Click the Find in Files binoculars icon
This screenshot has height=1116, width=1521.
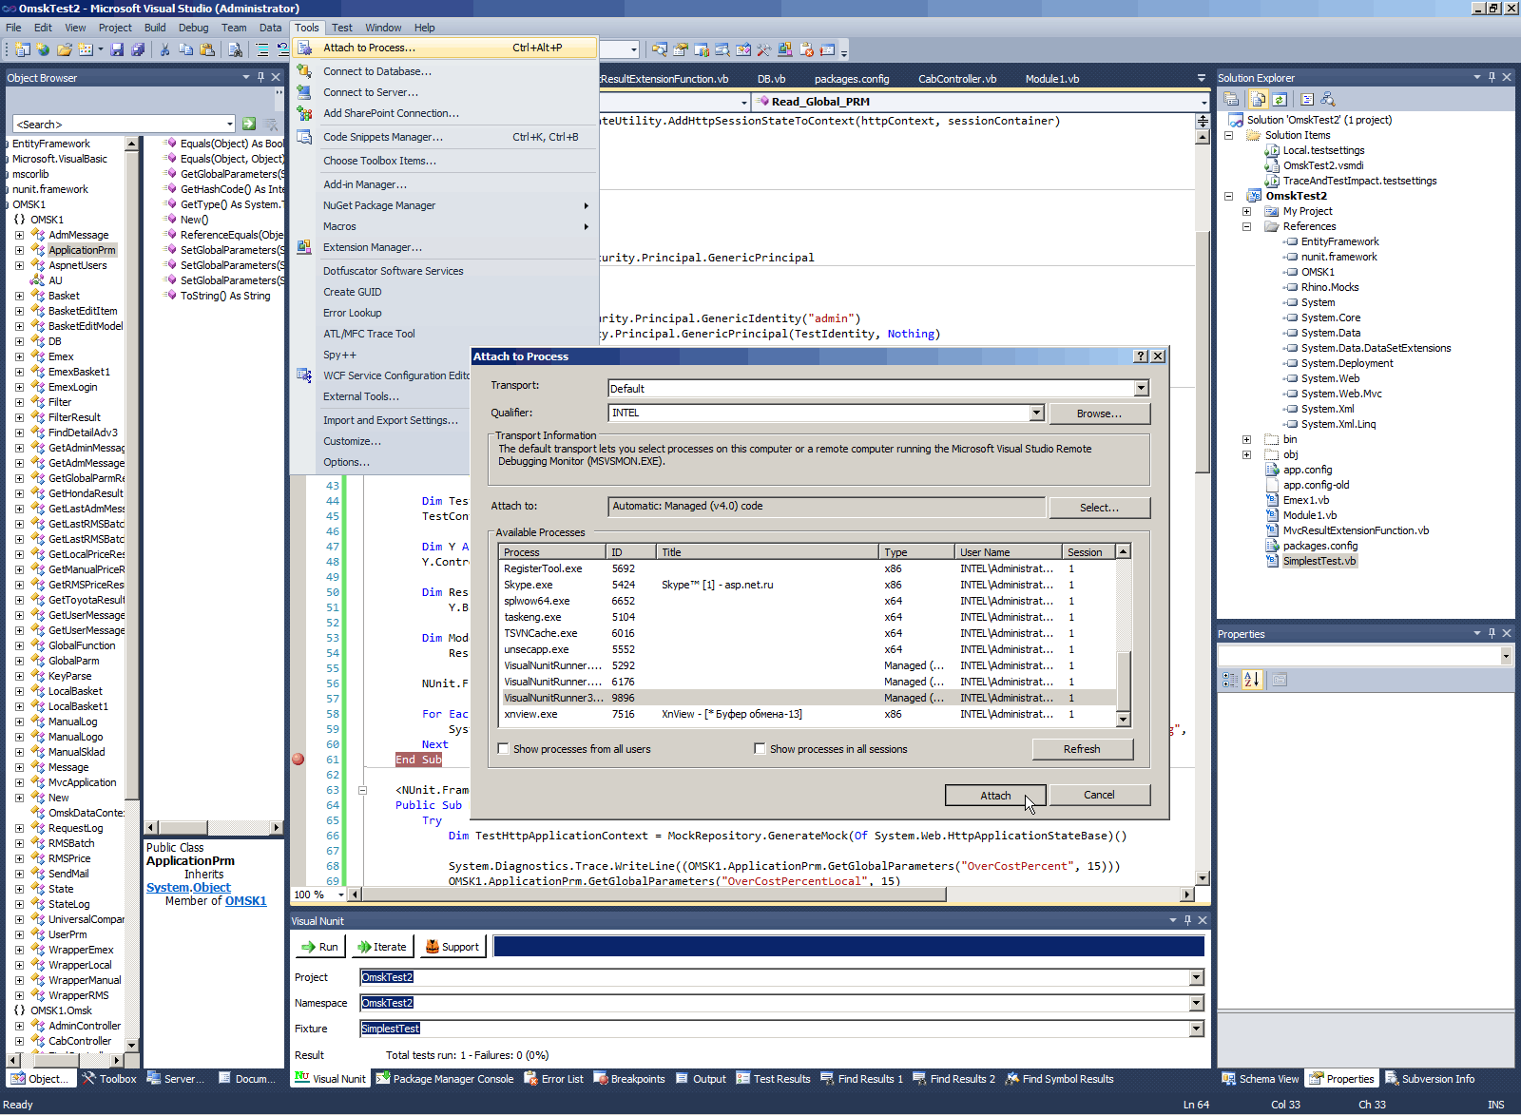coord(235,49)
